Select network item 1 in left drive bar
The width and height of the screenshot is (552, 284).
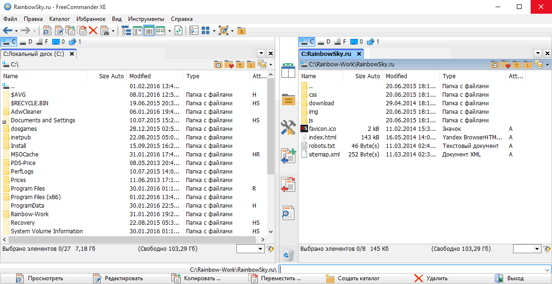[75, 42]
